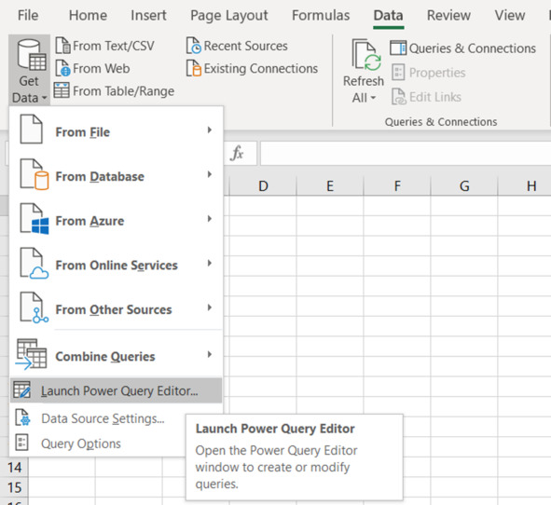Click the From Web globe icon

(62, 68)
